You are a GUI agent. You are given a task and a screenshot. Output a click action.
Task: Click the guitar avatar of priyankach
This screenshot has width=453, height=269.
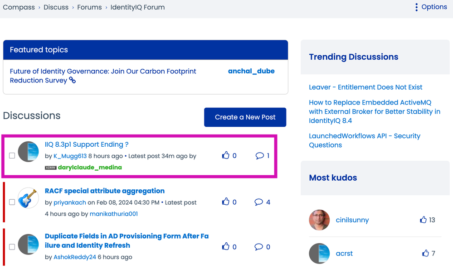28,198
